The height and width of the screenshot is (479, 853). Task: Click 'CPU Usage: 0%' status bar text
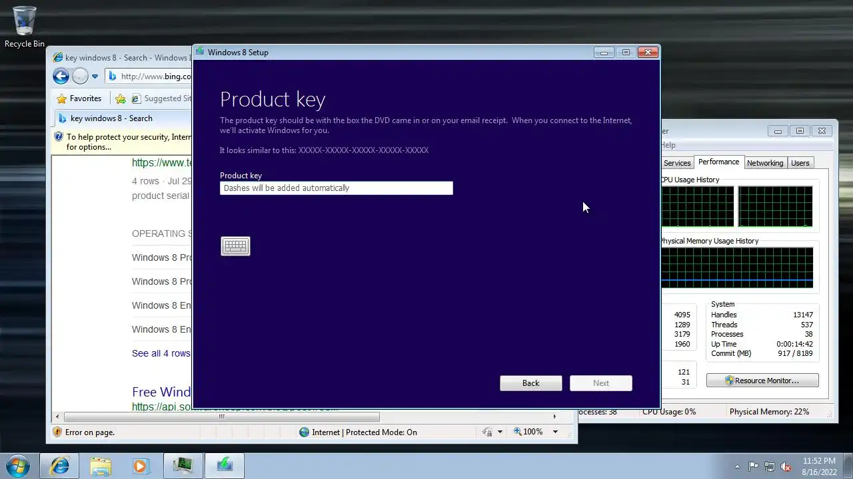point(669,412)
